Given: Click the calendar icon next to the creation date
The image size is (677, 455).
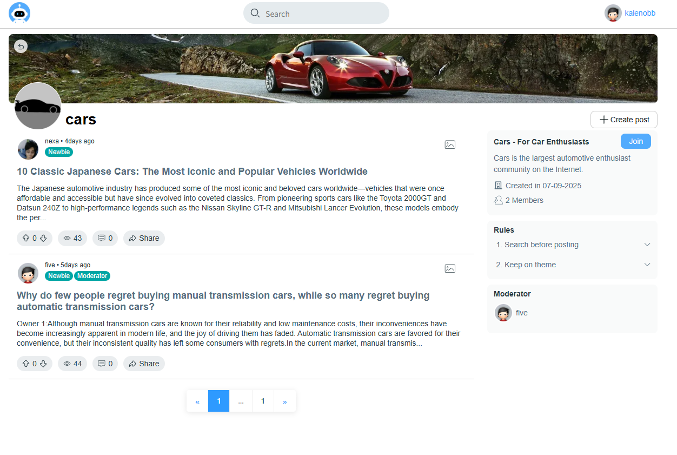Looking at the screenshot, I should [x=498, y=185].
